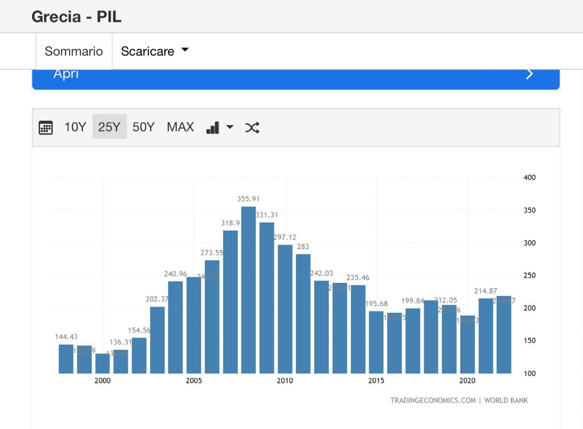
Task: Click the bar labeled 195.68
Action: click(x=376, y=342)
